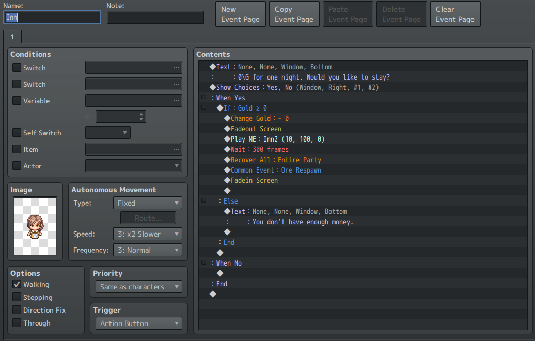Click the variable value stepper arrows
Screen dimensions: 535x341
point(141,117)
